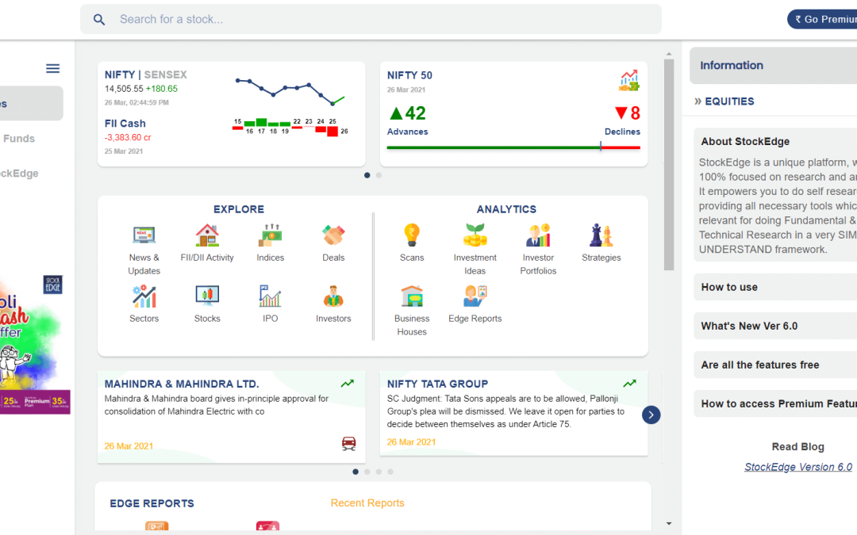Expand What's New Ver 6.0 section
857x535 pixels.
776,326
